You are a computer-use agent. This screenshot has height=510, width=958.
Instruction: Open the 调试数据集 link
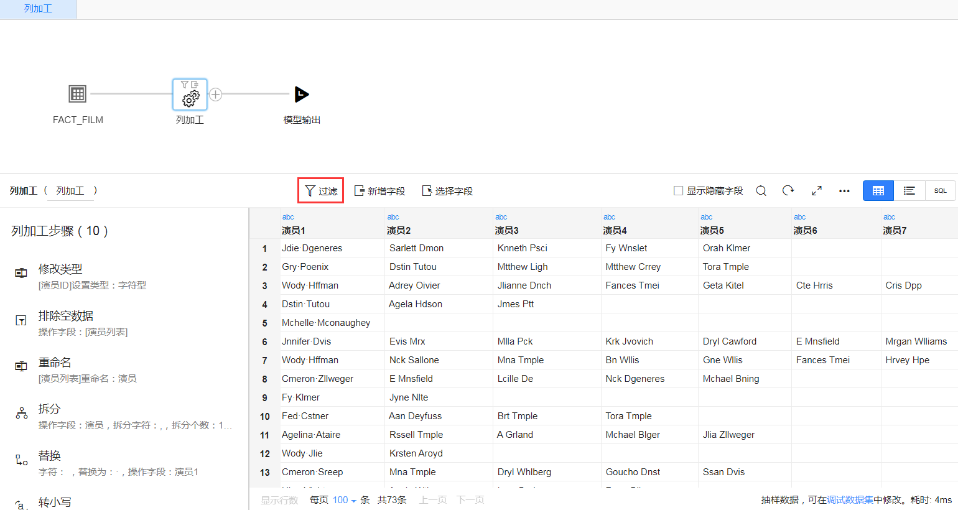click(x=850, y=500)
